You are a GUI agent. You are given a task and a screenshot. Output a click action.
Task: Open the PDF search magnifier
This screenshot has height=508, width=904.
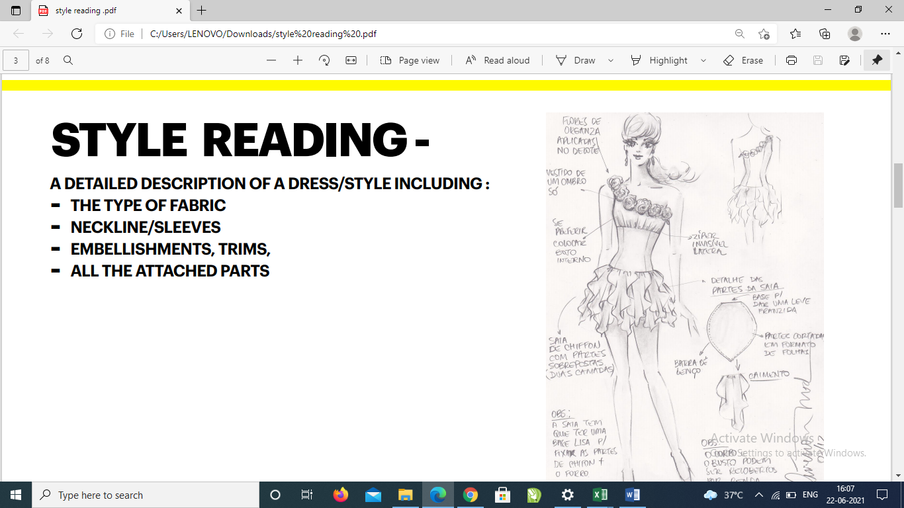[68, 60]
